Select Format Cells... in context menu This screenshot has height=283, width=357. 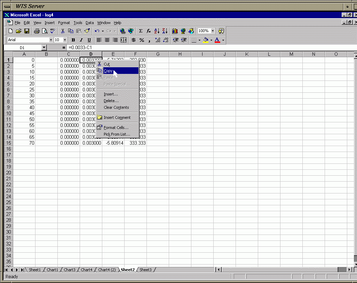pos(116,128)
